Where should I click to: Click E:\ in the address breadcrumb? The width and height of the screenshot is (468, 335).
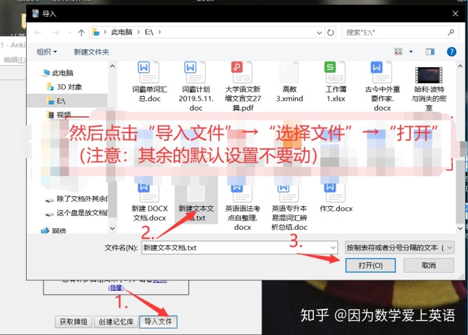point(149,32)
